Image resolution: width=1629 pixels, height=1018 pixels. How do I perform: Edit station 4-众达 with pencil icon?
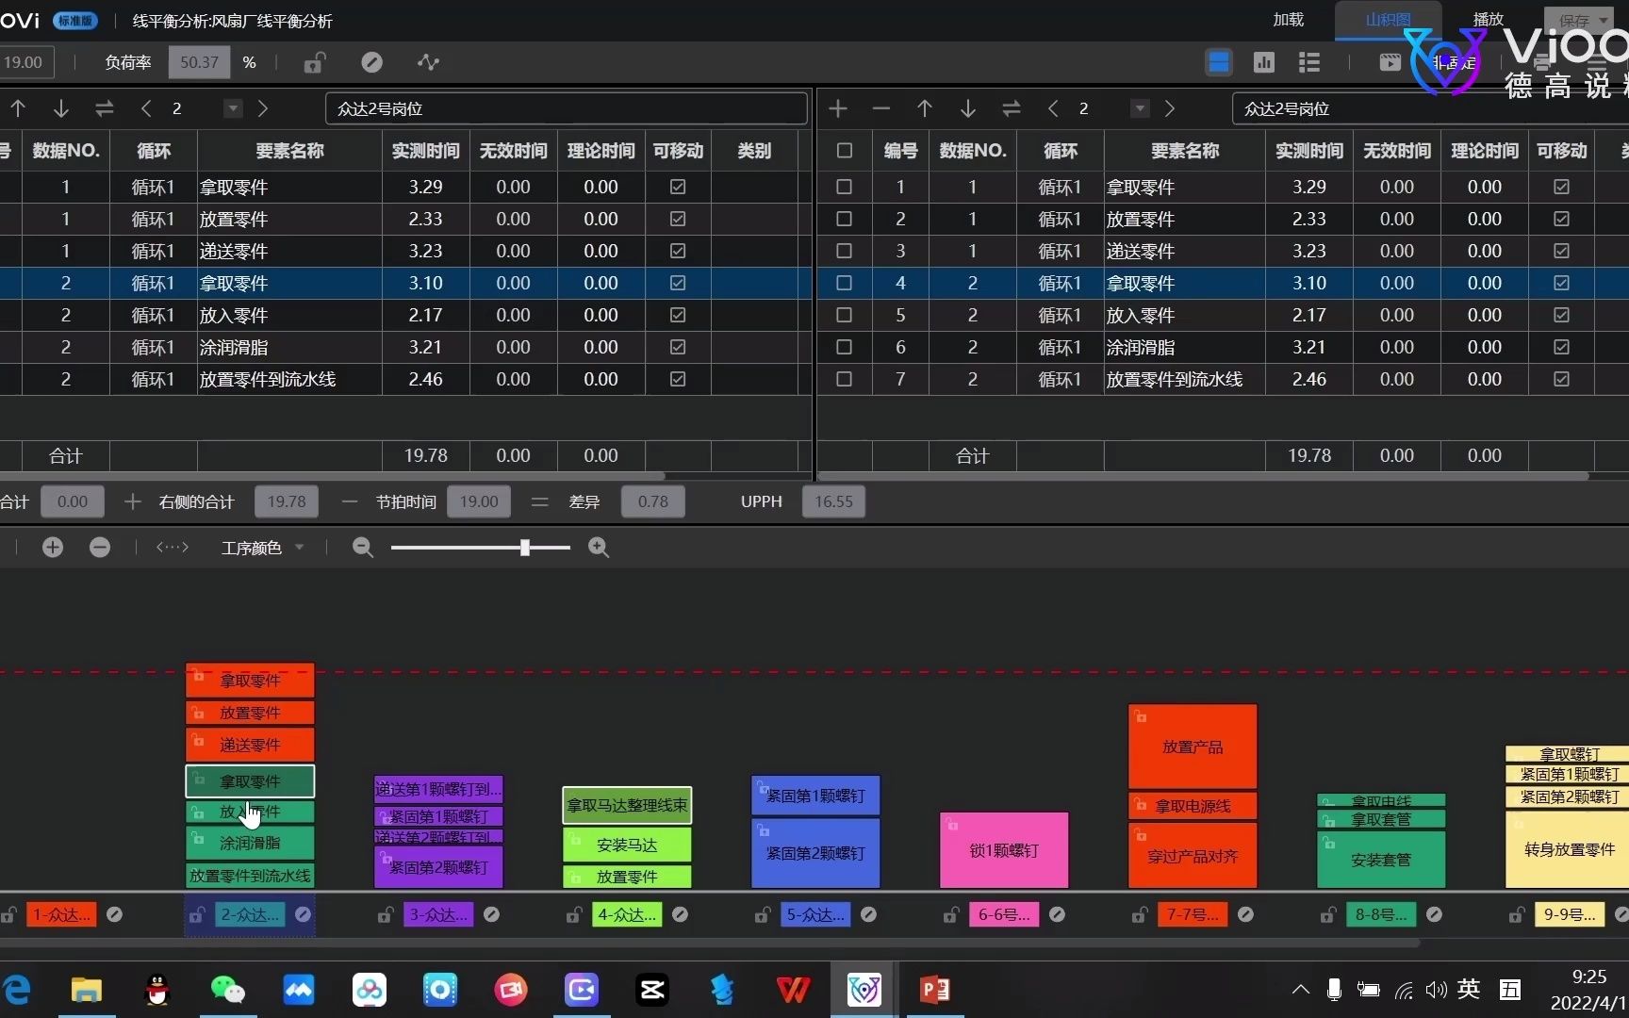680,914
